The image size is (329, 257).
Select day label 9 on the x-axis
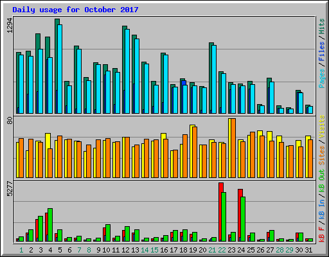[98, 250]
